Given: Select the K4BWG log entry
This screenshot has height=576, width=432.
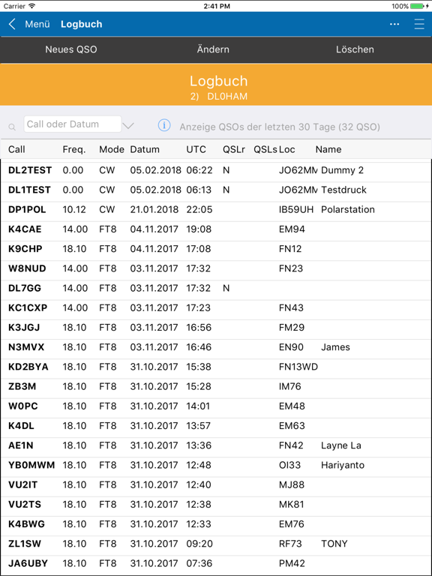Looking at the screenshot, I should click(216, 524).
